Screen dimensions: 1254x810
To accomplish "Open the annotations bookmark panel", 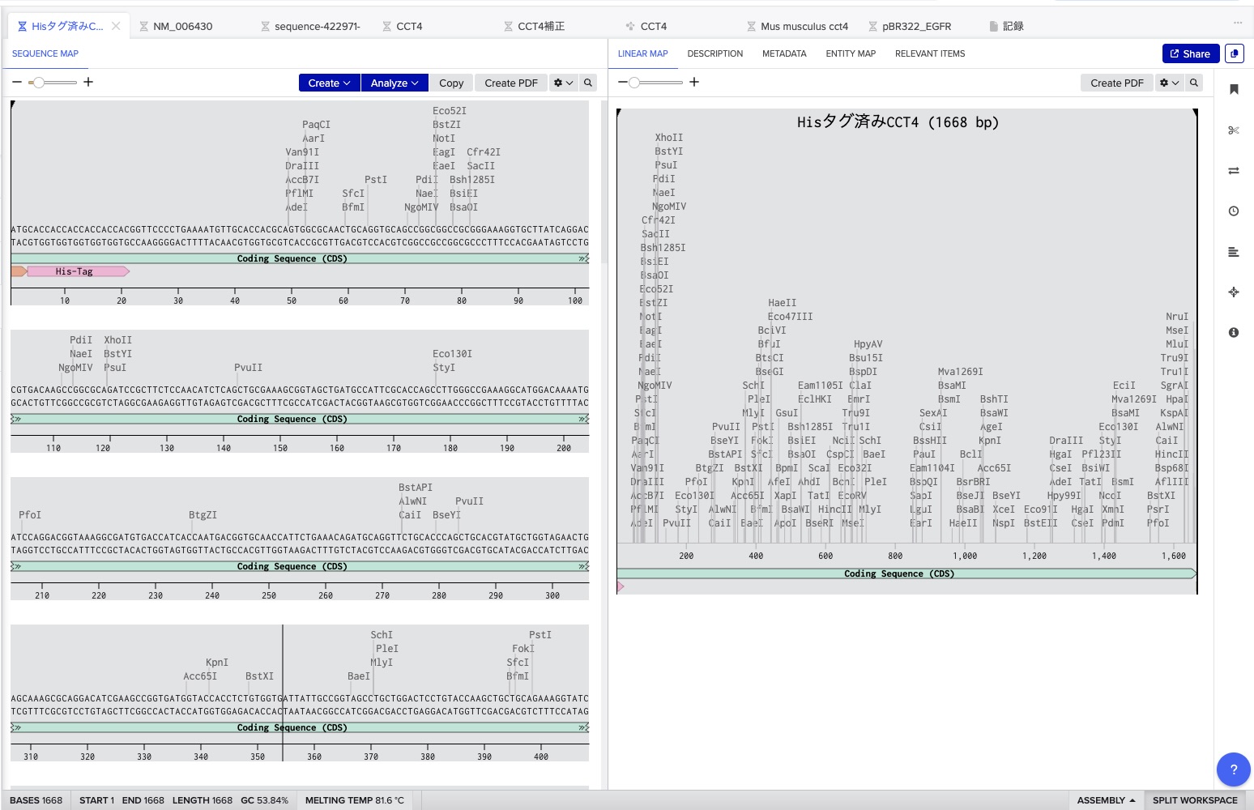I will pos(1233,89).
